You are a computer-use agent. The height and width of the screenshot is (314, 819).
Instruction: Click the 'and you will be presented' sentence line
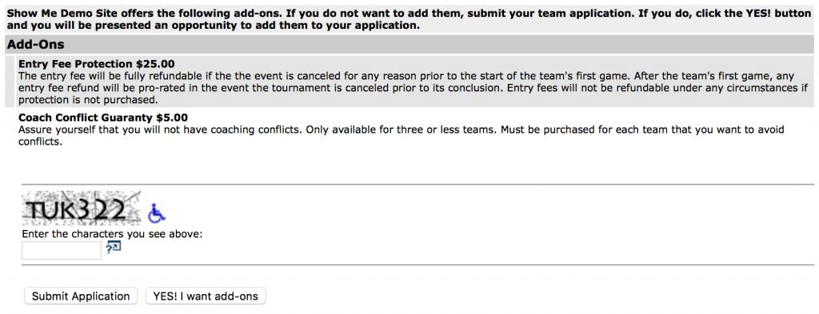(213, 26)
